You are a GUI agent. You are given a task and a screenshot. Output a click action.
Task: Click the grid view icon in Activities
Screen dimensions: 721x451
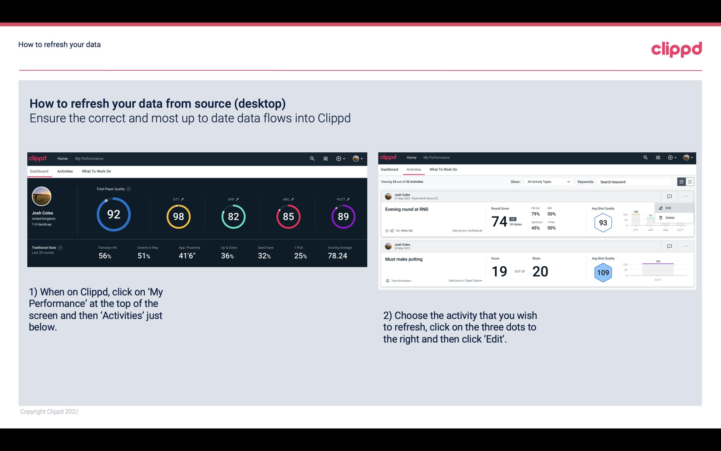(689, 181)
